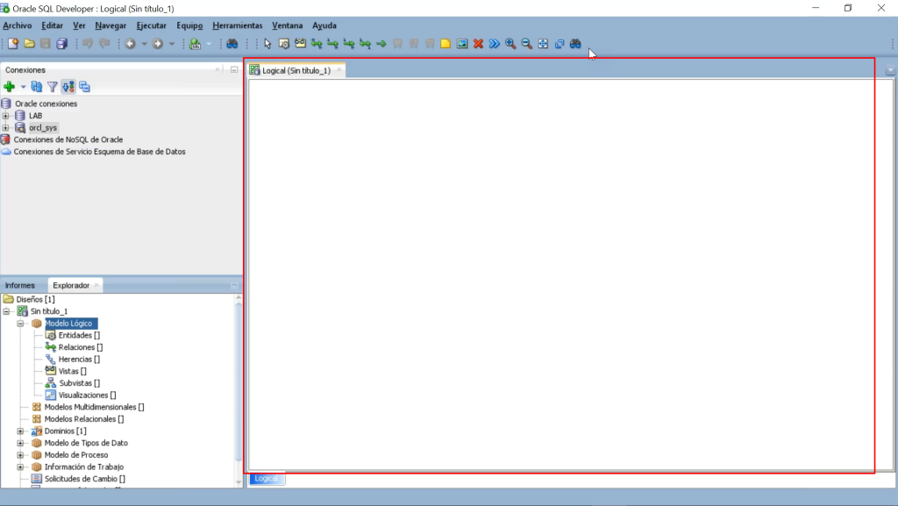The image size is (898, 506).
Task: Click the last icon in the Conexiones toolbar
Action: (x=85, y=87)
